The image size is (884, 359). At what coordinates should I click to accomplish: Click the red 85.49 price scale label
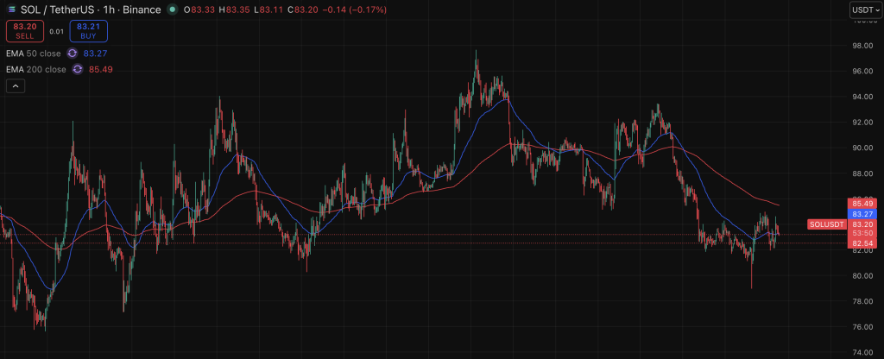click(863, 204)
